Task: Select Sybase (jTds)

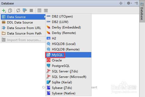Action: coord(68,88)
